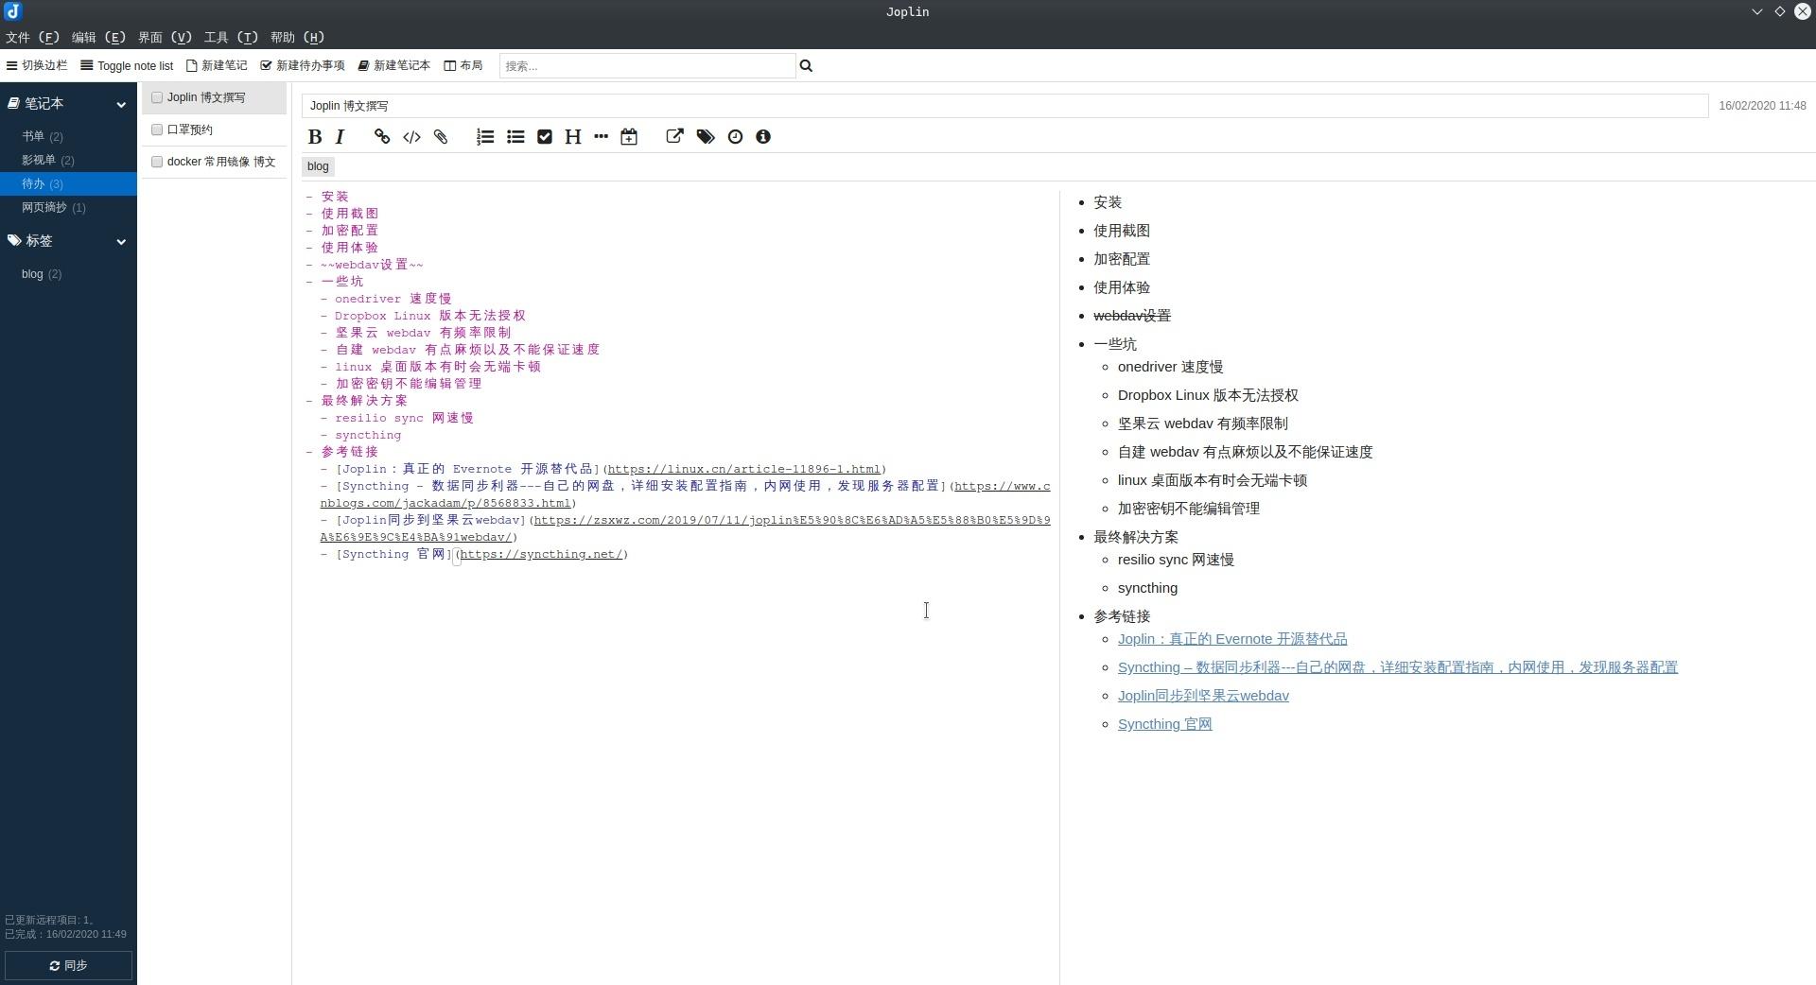Apply bold formatting in editor toolbar
The width and height of the screenshot is (1816, 985).
pos(315,137)
